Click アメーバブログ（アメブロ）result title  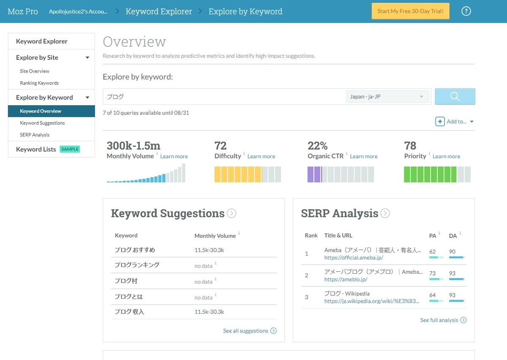click(373, 272)
